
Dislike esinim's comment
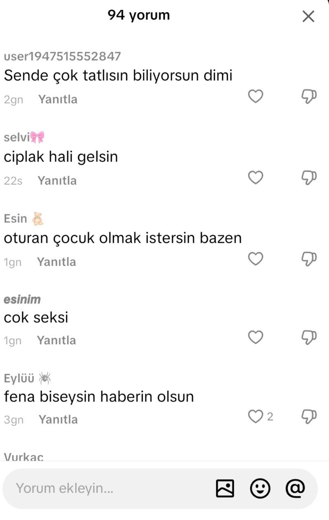tap(309, 338)
